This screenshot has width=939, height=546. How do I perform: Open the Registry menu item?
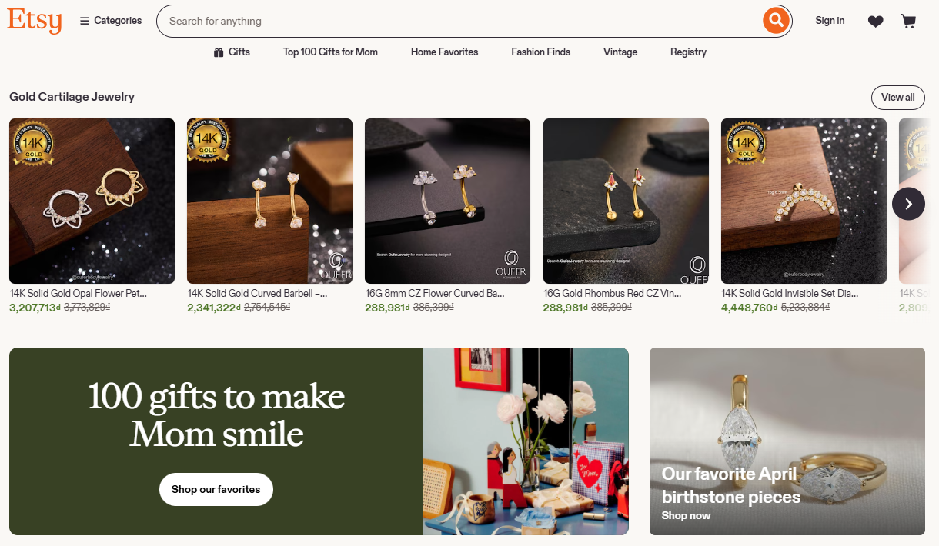pyautogui.click(x=688, y=52)
